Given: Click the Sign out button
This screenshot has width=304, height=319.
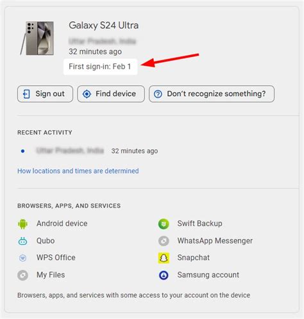Looking at the screenshot, I should tap(45, 94).
